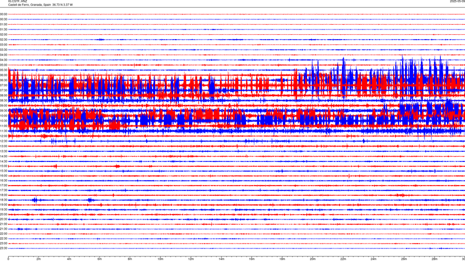The image size is (465, 261).
Task: Pick the 18:30 trace label
Action: (3, 200)
